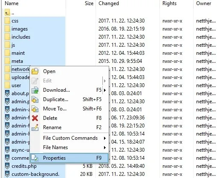The image size is (217, 178).
Task: Click the includes folder icon
Action: (7, 37)
